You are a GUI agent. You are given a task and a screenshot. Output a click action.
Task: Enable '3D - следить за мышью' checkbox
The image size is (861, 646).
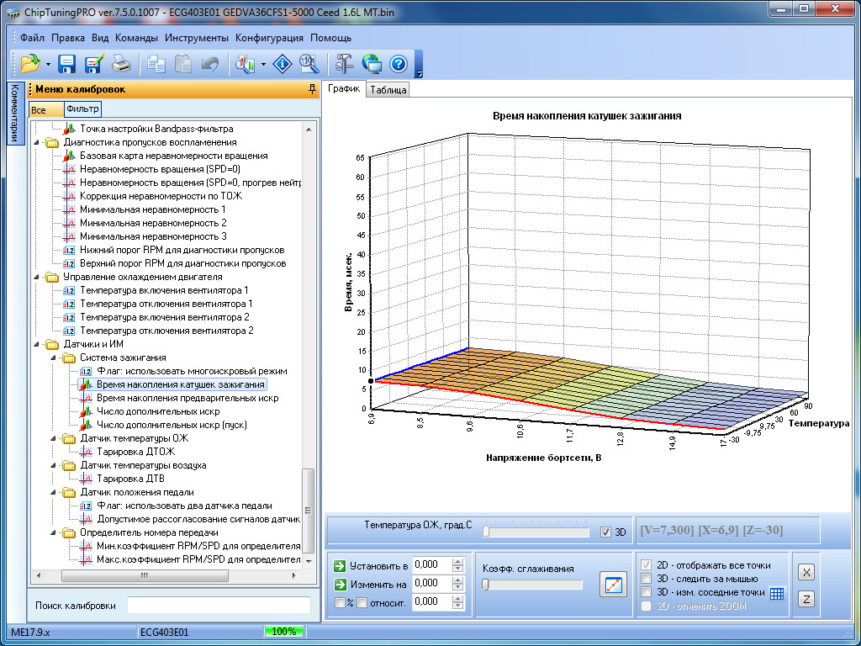point(646,579)
